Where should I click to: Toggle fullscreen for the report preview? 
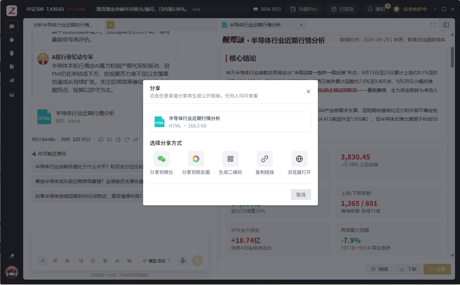click(433, 25)
